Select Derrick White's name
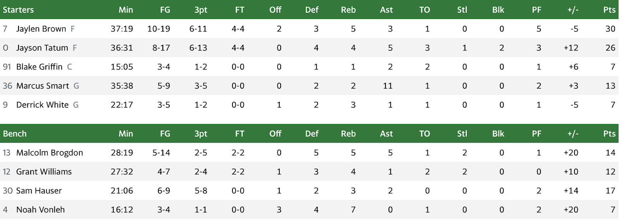The height and width of the screenshot is (221, 620). [42, 105]
